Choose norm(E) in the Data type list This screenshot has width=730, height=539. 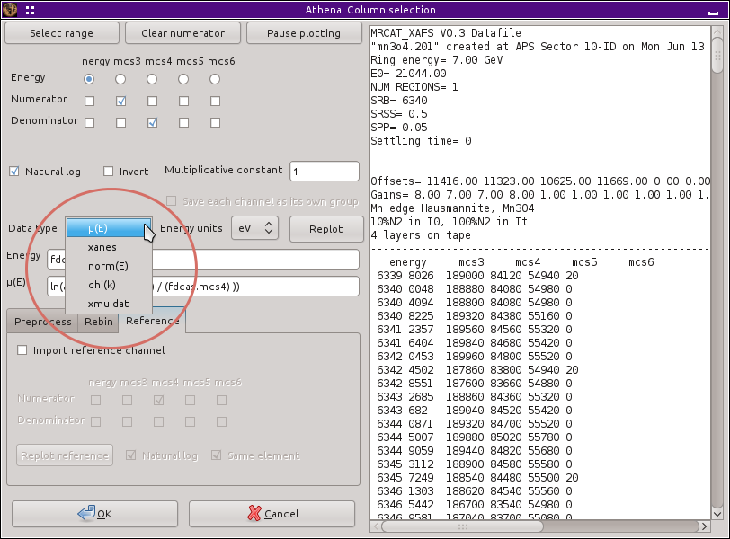(x=109, y=266)
